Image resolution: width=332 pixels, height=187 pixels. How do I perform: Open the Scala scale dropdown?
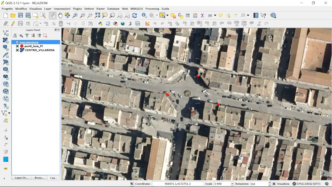tap(232, 184)
